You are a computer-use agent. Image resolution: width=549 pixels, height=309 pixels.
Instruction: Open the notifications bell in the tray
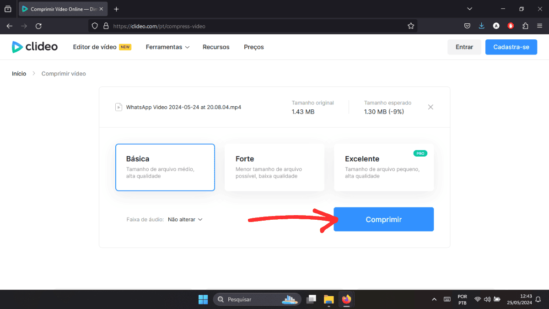click(x=538, y=299)
